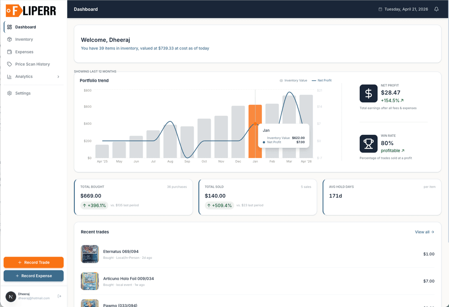Screen dimensions: 449x307
Task: Expand the Analytics submenu chevron
Action: pyautogui.click(x=58, y=77)
